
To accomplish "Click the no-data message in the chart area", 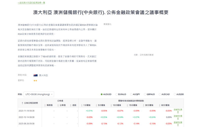I will pos(144,55).
